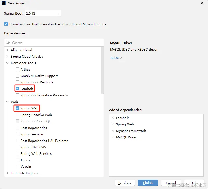Image resolution: width=208 pixels, height=189 pixels.
Task: Enable Spring Boot DevTools
Action: (17, 82)
